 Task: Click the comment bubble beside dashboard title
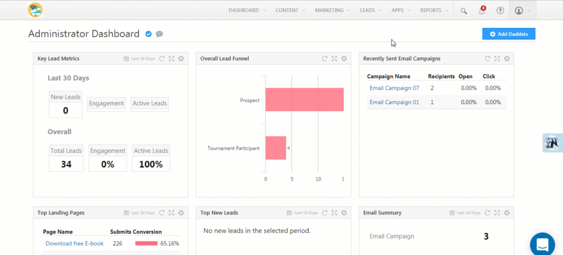point(159,34)
